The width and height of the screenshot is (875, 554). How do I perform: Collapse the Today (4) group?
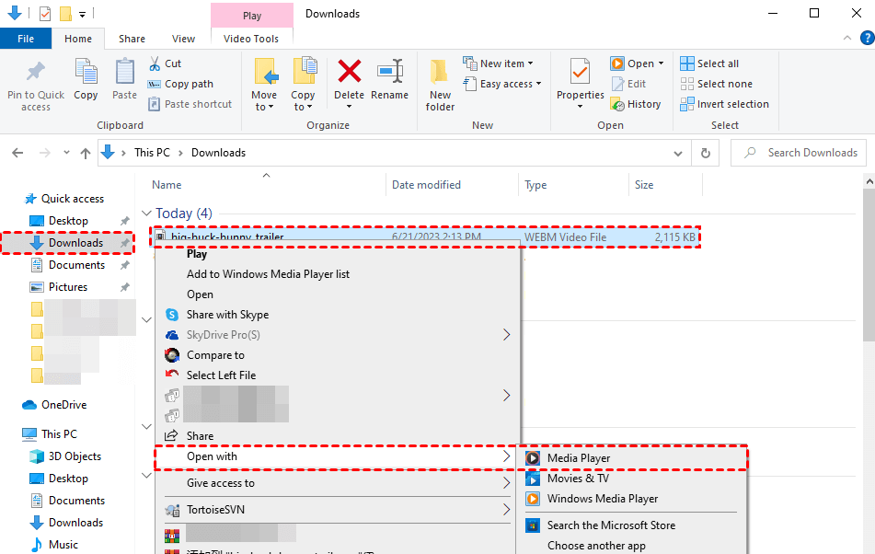pos(147,214)
